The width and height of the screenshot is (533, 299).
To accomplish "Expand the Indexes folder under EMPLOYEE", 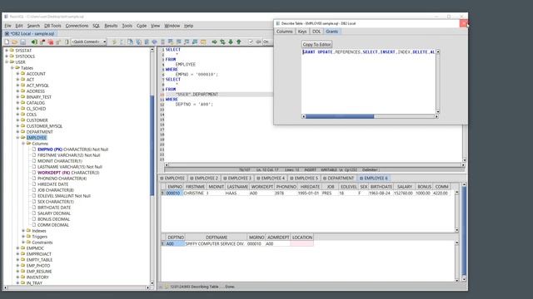I will tap(23, 231).
